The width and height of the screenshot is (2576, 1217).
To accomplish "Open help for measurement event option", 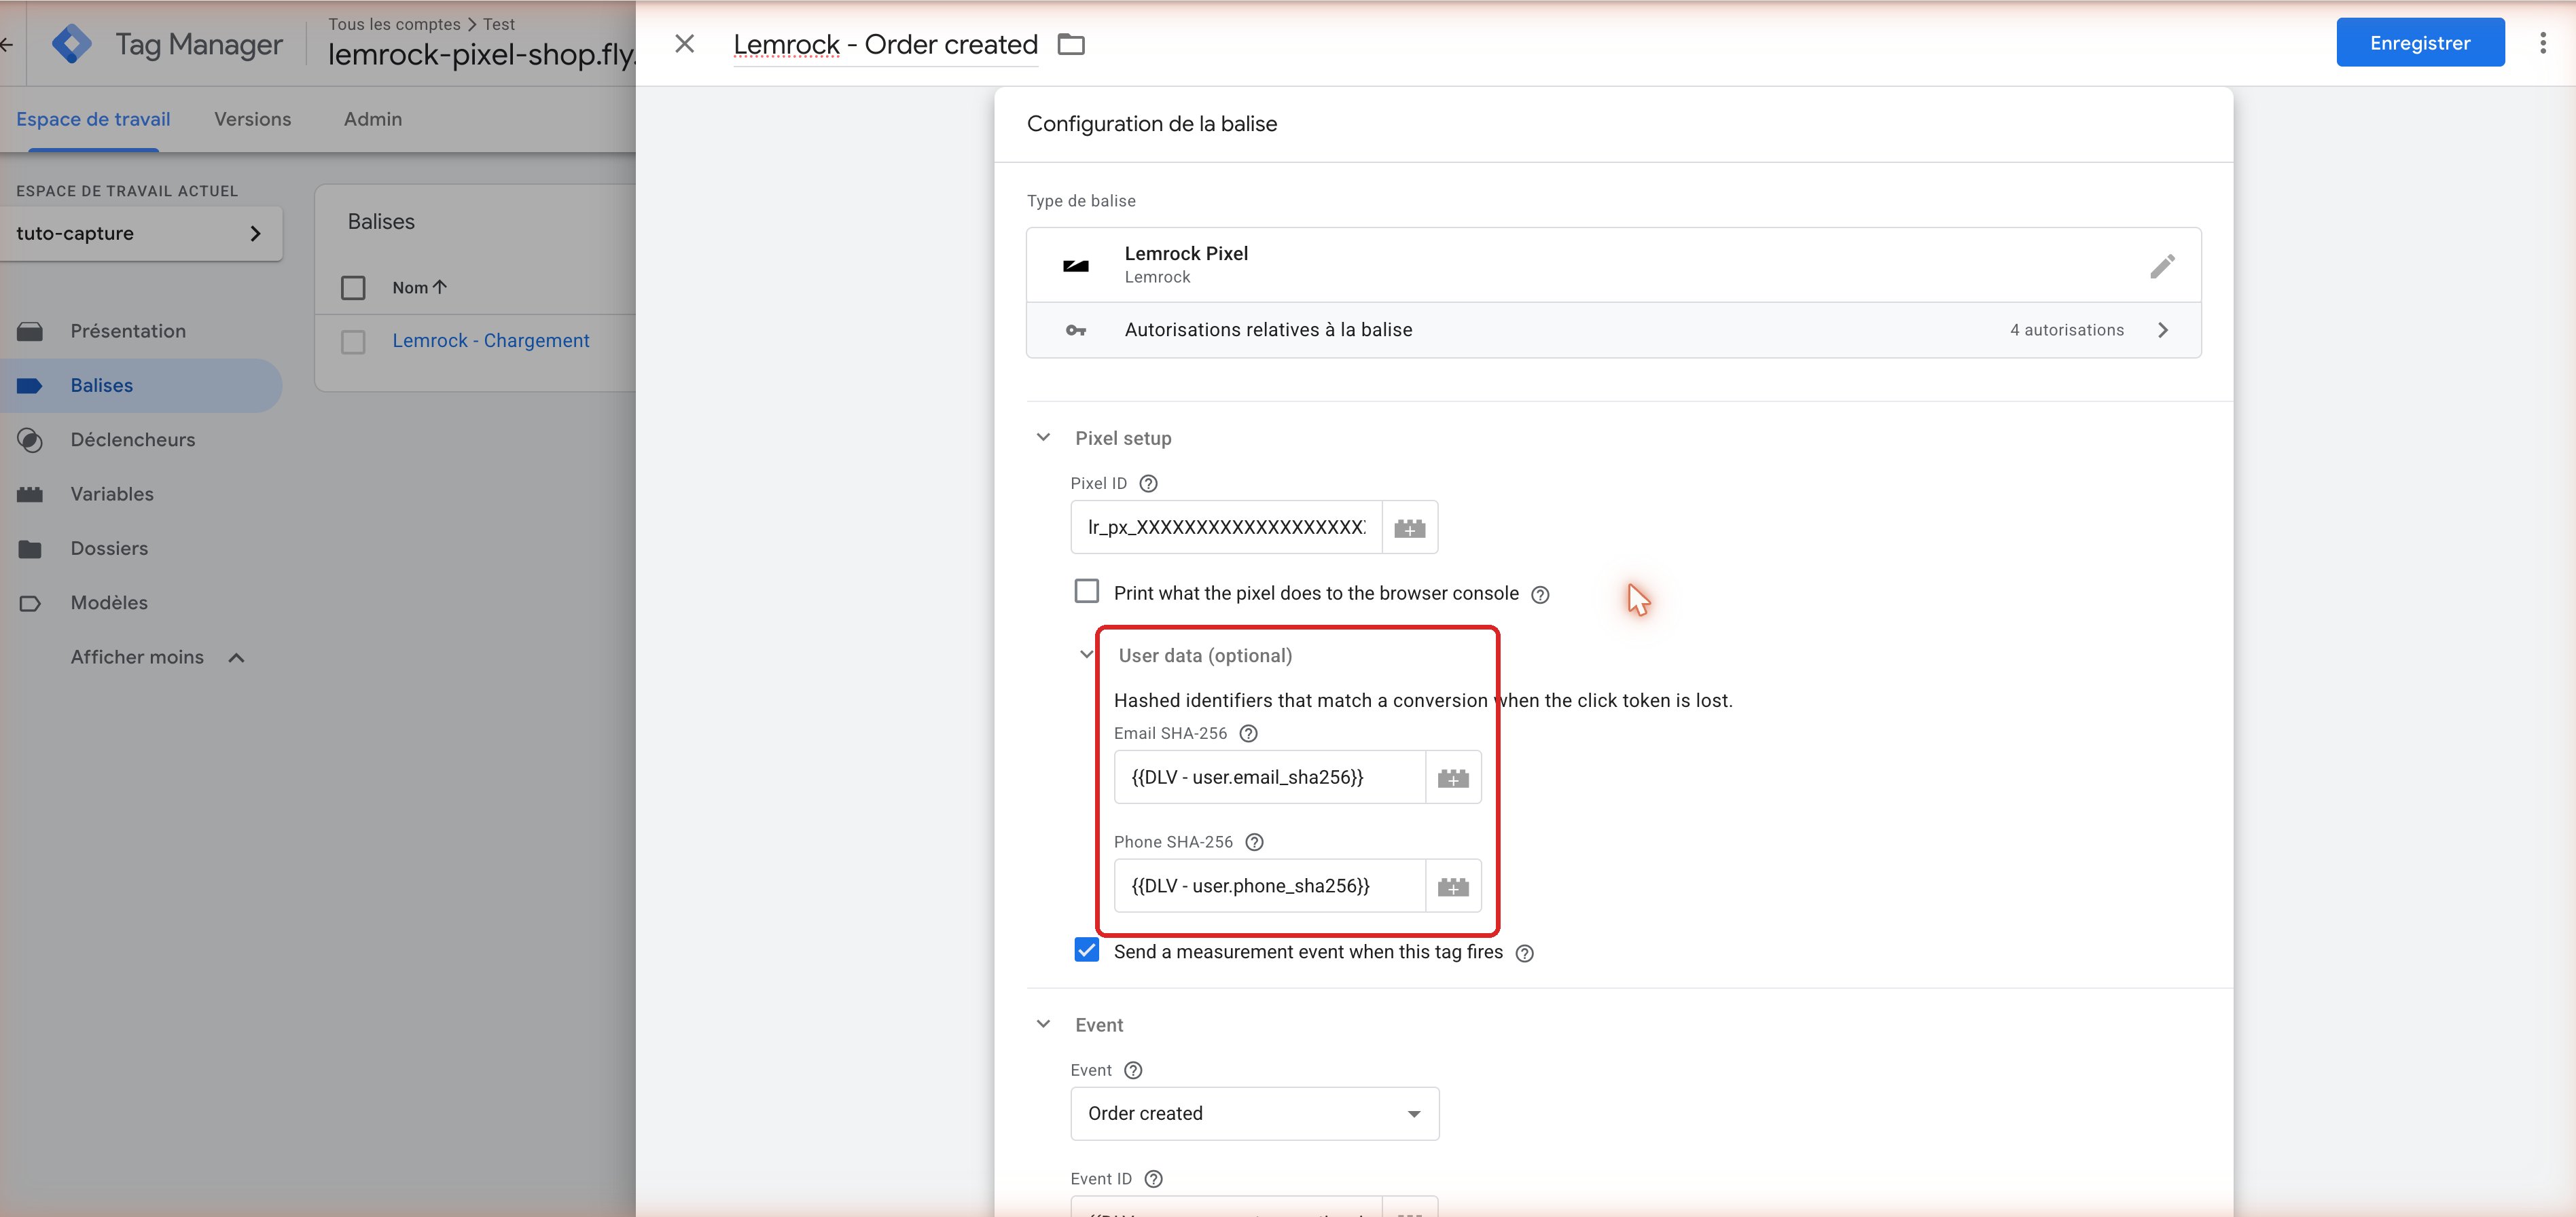I will (1524, 953).
